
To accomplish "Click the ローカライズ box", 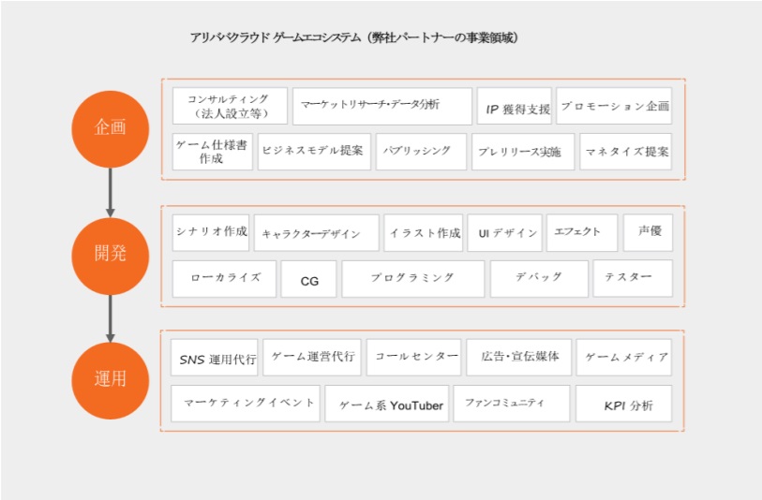I will click(224, 279).
